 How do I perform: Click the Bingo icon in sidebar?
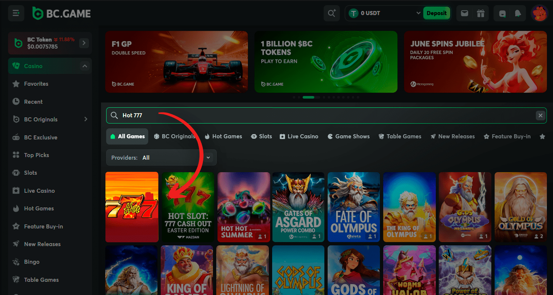(x=16, y=262)
